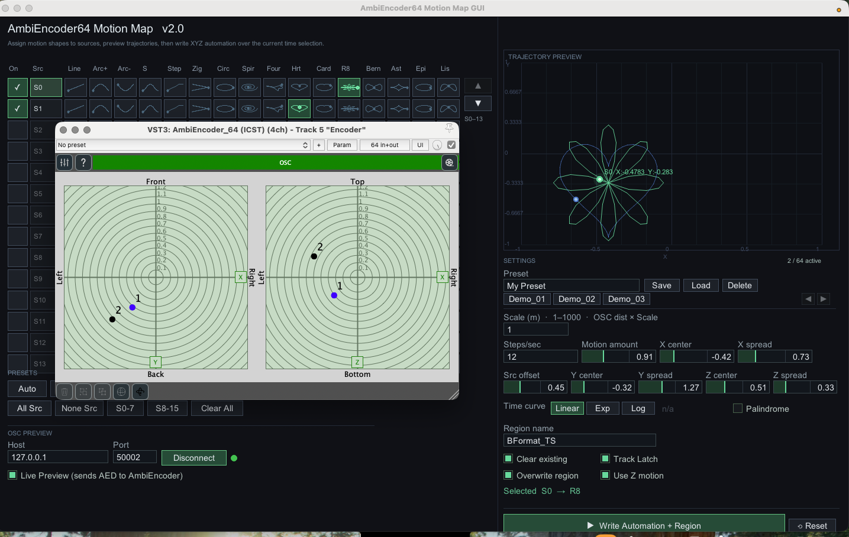Image resolution: width=849 pixels, height=537 pixels.
Task: Toggle Overwrite region checkbox
Action: pyautogui.click(x=508, y=475)
